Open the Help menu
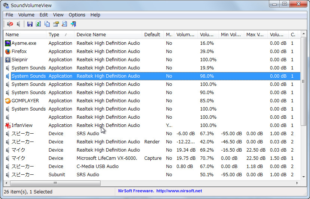310x199 pixels. click(x=95, y=15)
